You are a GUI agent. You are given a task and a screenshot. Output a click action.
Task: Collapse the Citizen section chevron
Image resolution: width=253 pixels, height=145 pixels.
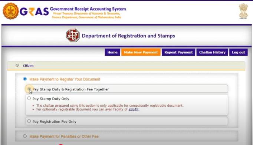pyautogui.click(x=17, y=65)
